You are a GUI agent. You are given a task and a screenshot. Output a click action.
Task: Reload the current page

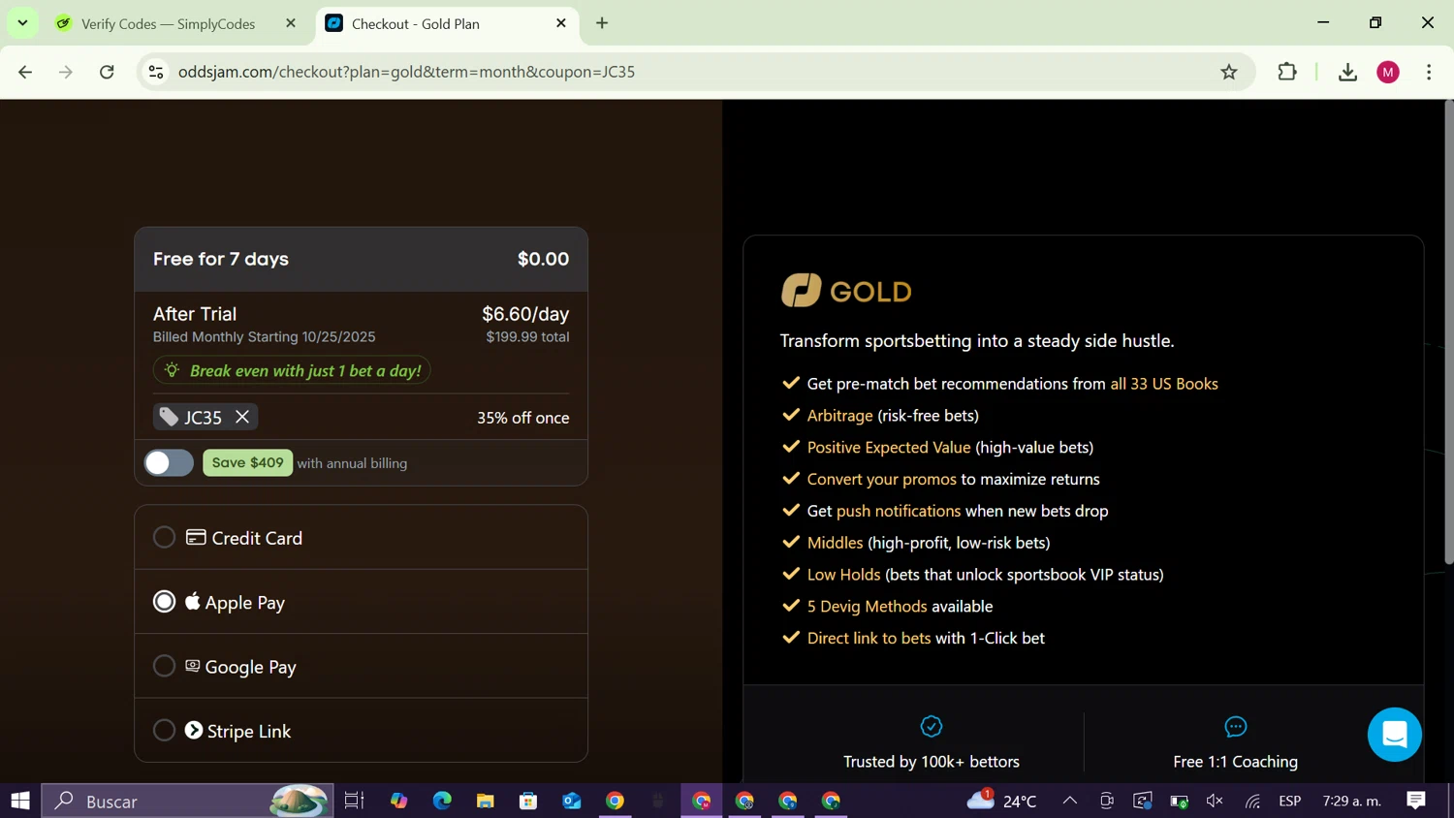tap(107, 72)
